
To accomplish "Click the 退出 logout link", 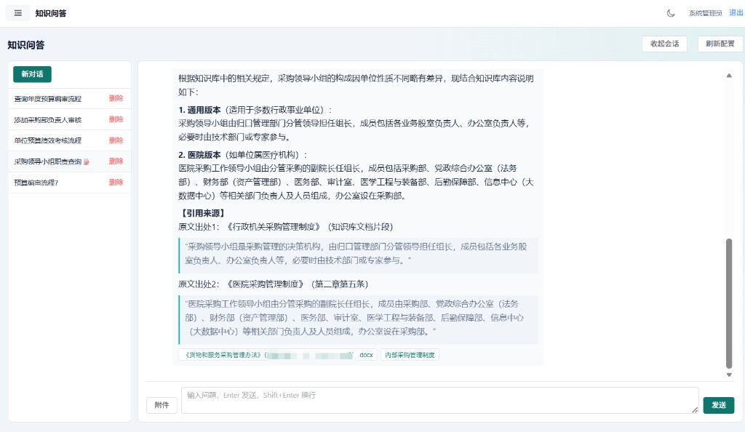I will (x=736, y=13).
